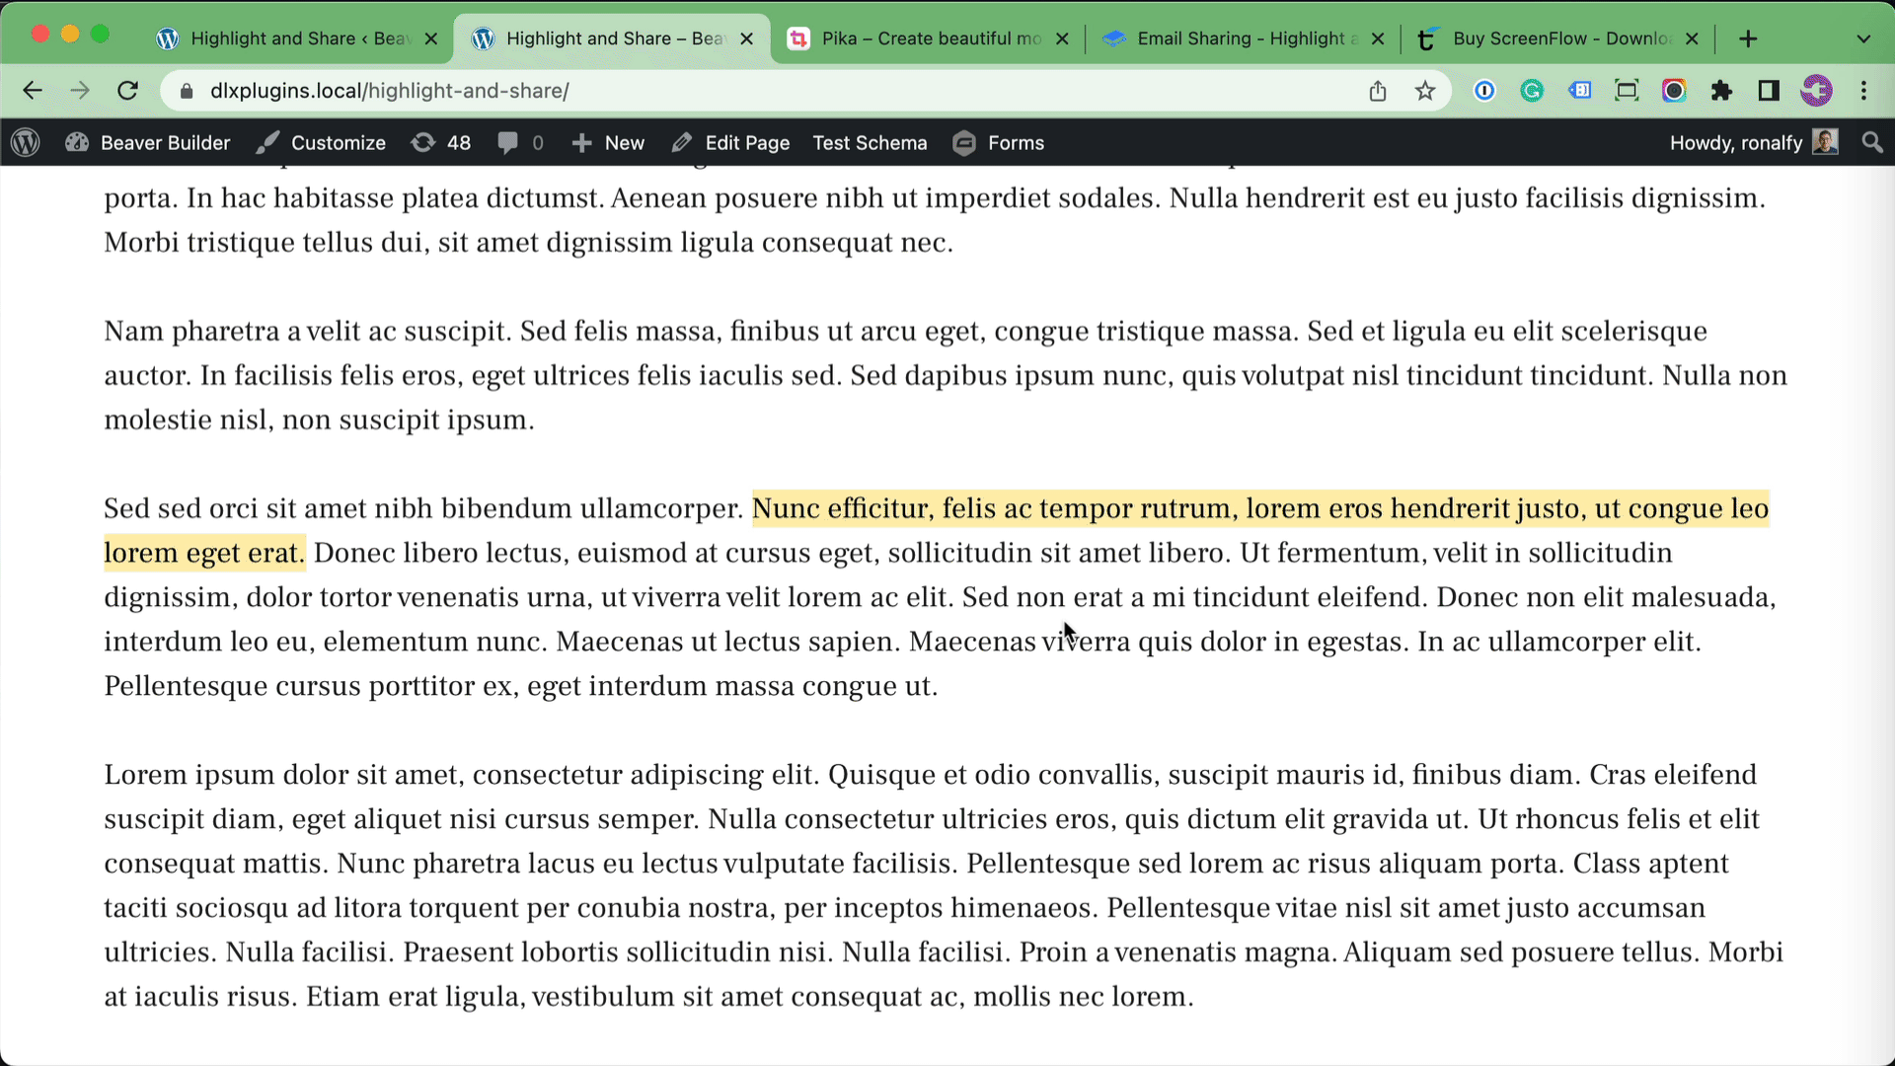
Task: Open the admin bar search icon
Action: click(1871, 143)
